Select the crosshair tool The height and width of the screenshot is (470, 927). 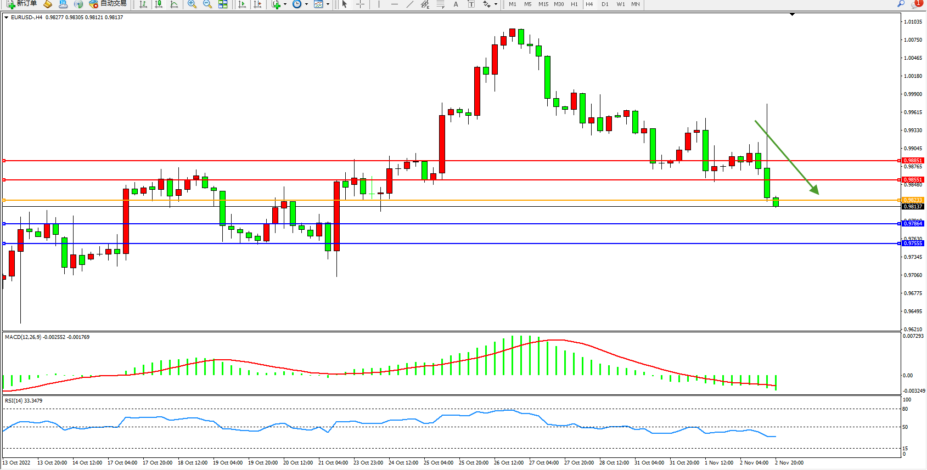tap(360, 4)
